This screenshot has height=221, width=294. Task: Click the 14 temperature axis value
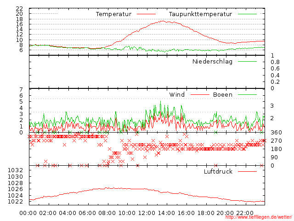pos(19,29)
